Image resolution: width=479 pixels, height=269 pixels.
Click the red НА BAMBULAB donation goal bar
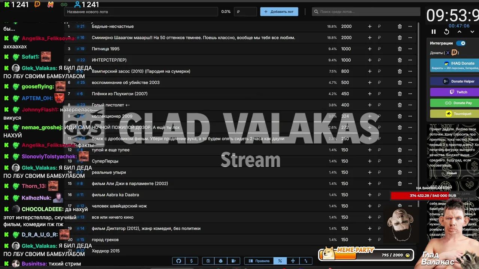click(433, 195)
